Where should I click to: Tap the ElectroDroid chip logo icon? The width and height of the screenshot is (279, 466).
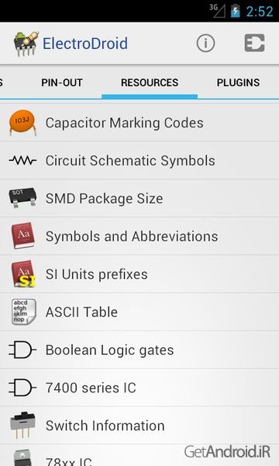26,43
